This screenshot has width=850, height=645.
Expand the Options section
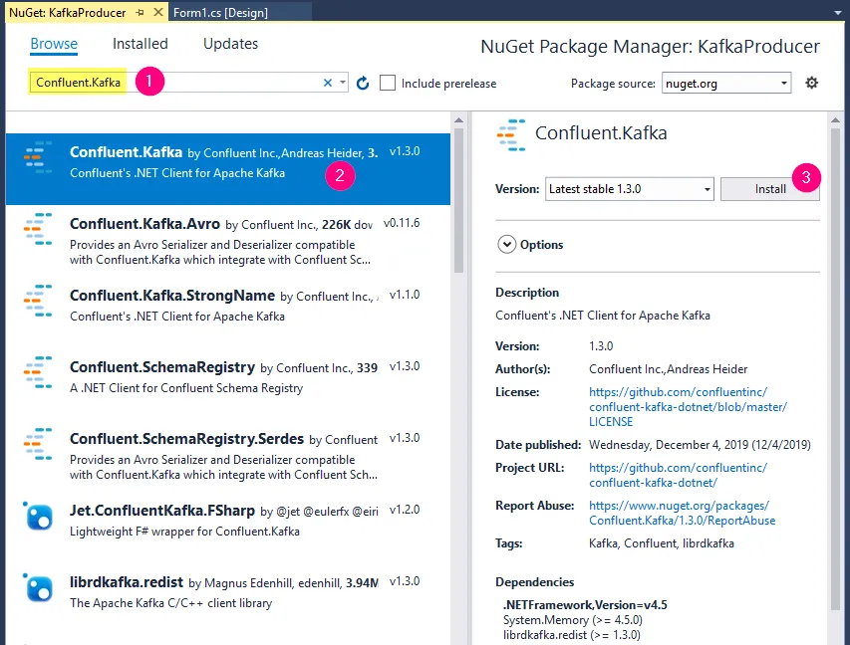pos(507,245)
